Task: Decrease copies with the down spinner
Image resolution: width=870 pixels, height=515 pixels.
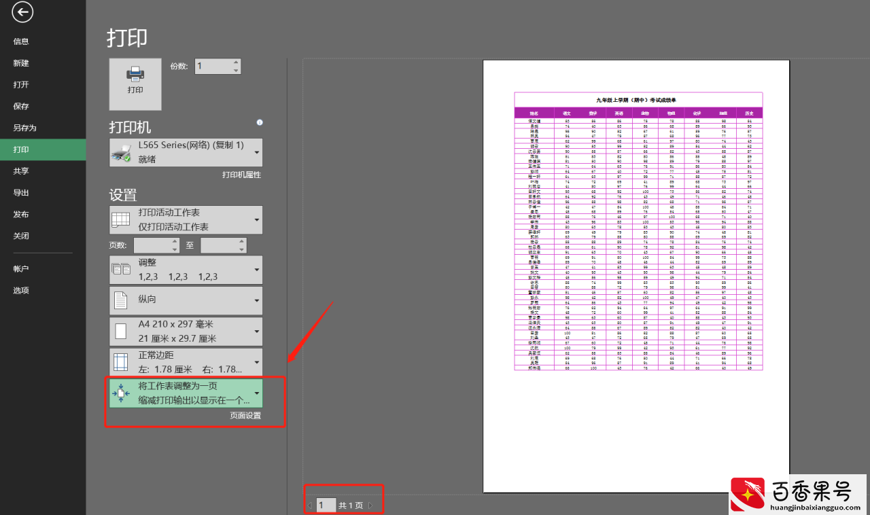Action: pos(236,70)
